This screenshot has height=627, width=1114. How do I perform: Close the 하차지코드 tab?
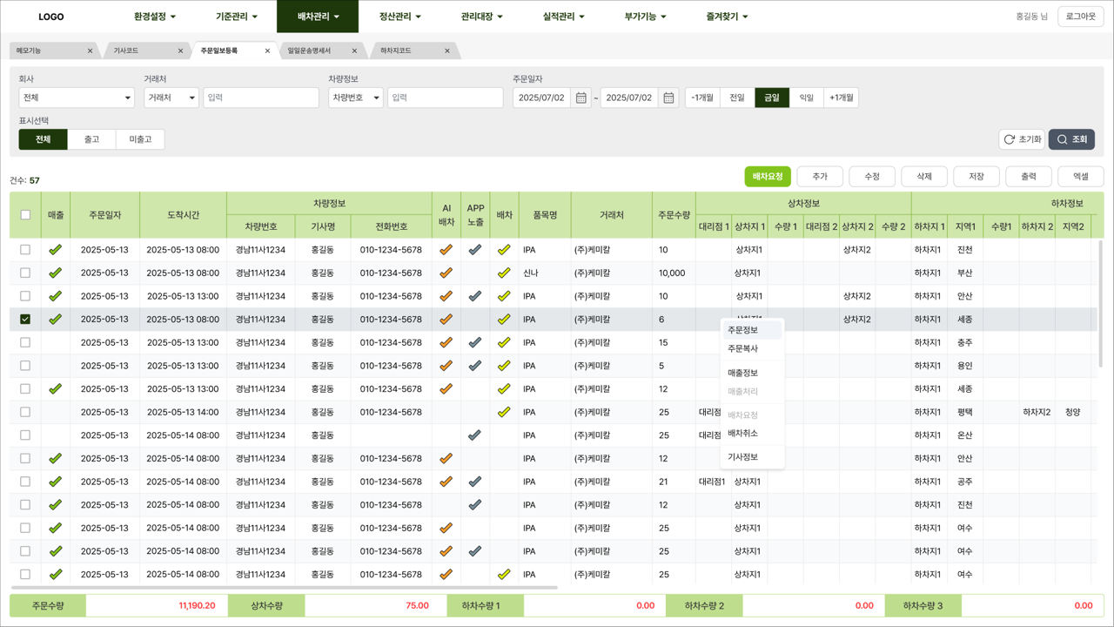click(x=447, y=51)
